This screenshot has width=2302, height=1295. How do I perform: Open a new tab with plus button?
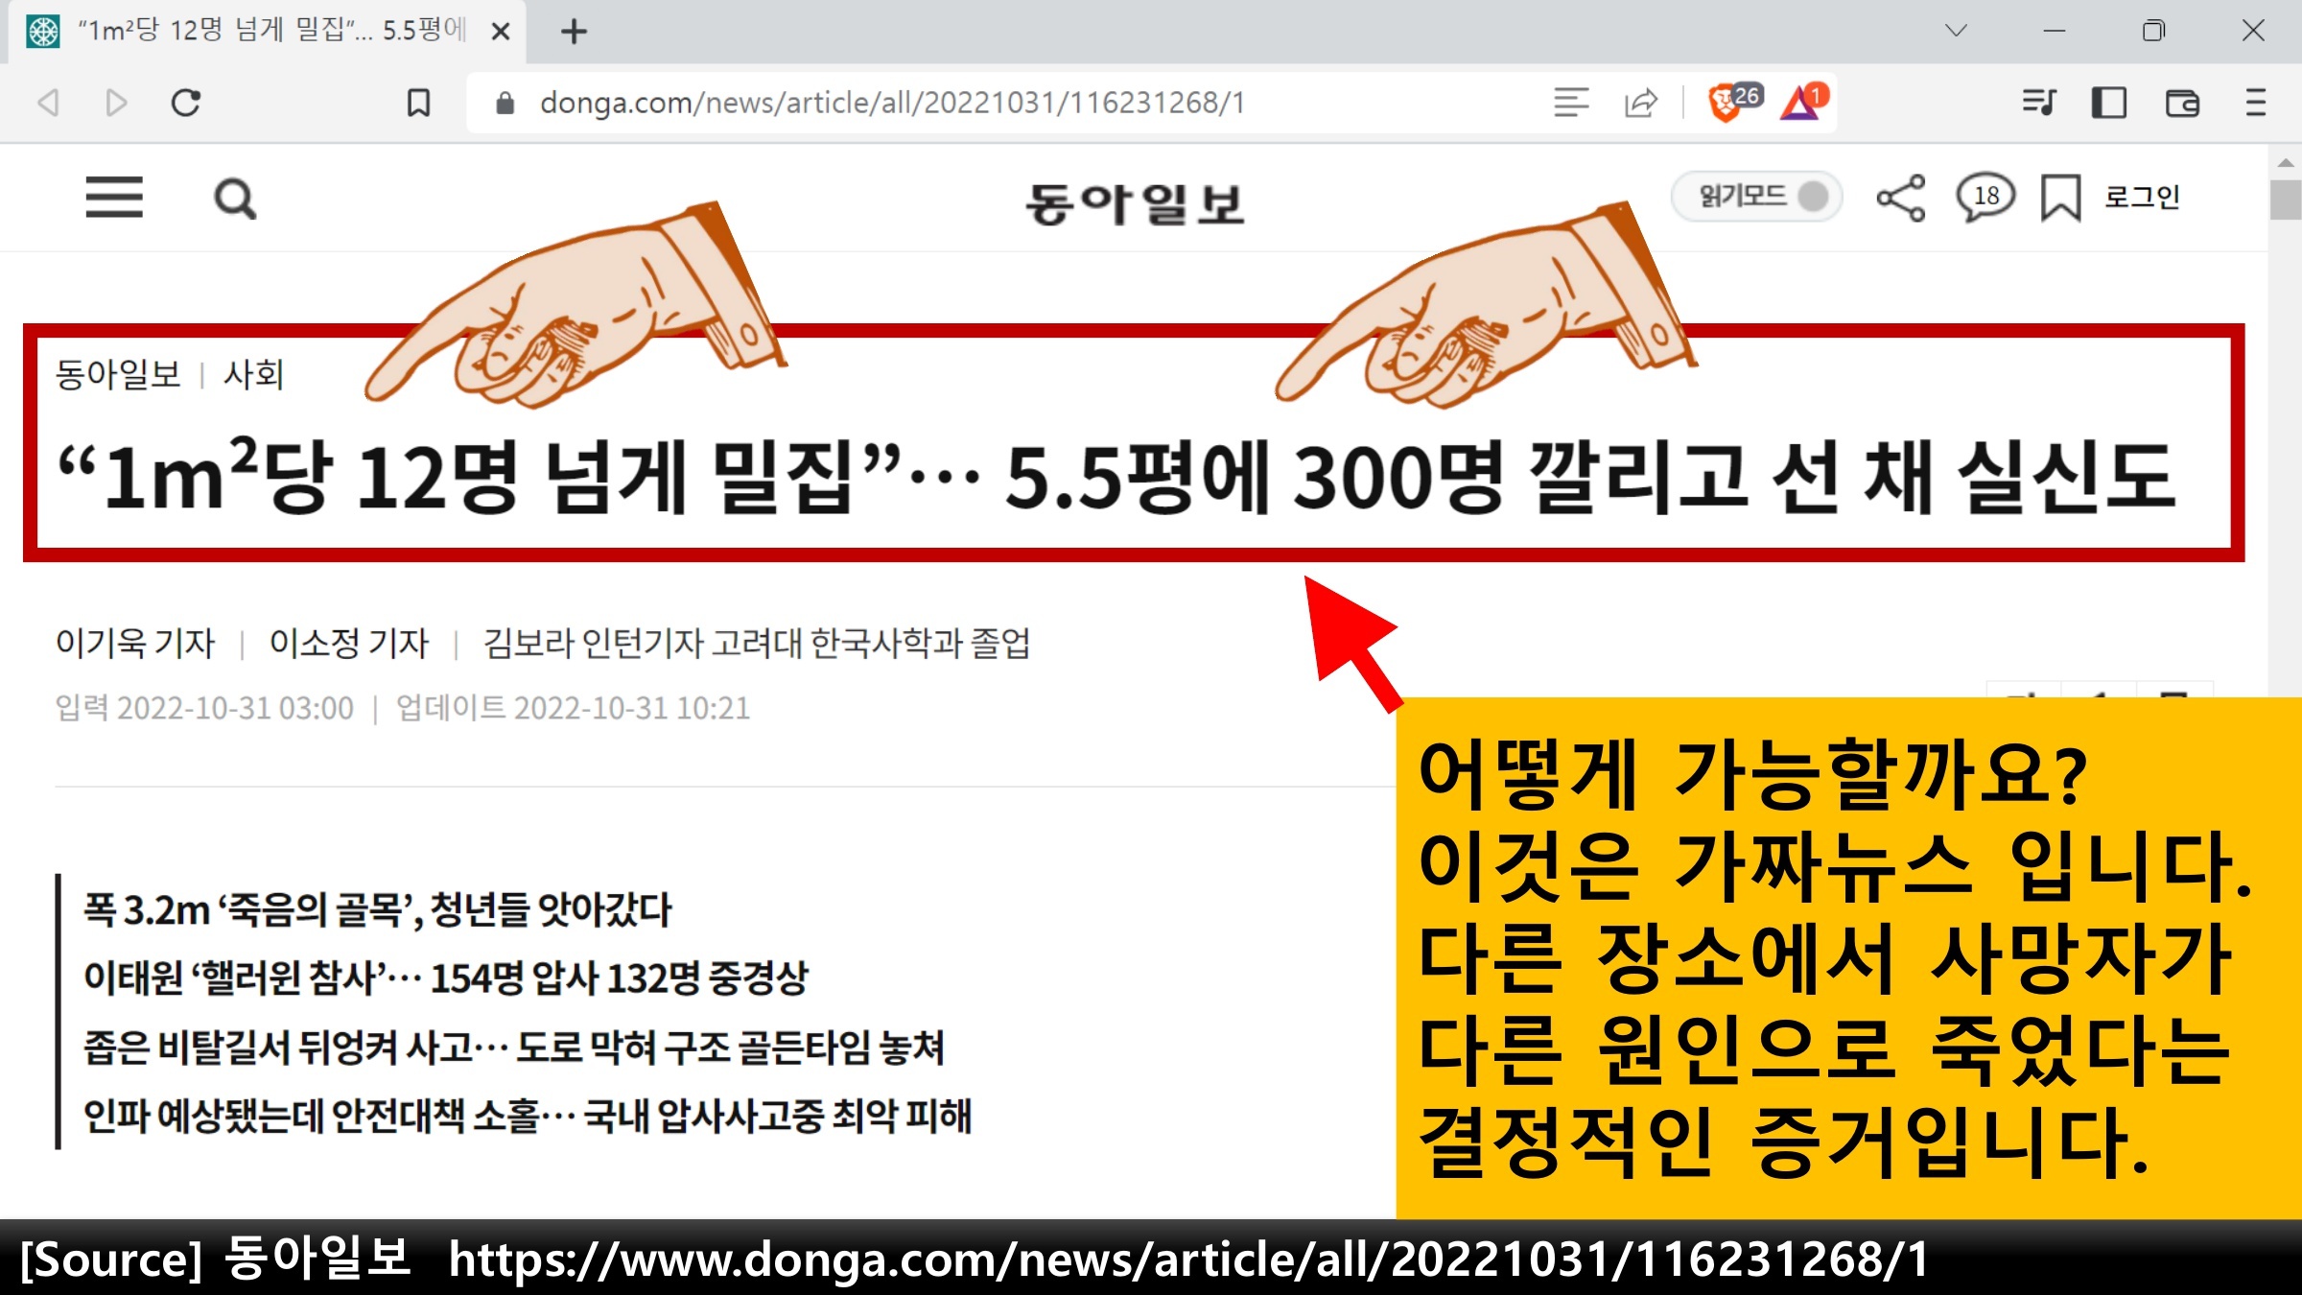pos(574,32)
